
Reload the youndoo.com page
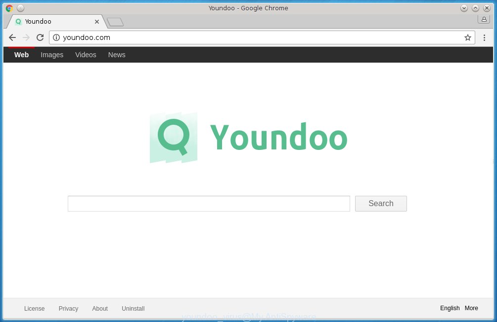(x=40, y=37)
